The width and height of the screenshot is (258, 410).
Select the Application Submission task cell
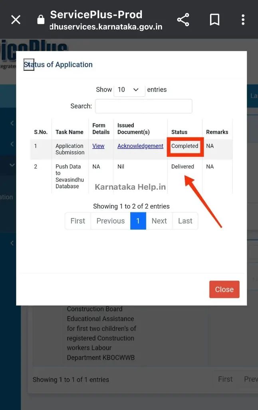point(70,149)
